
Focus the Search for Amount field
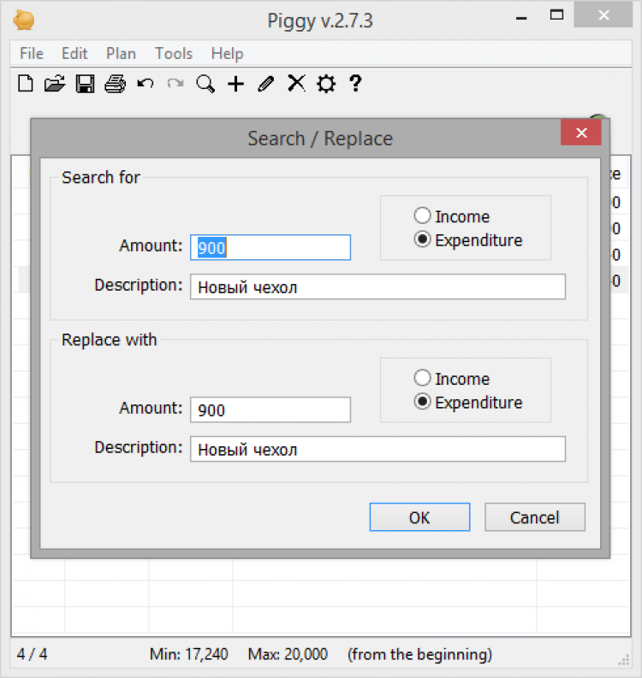tap(270, 247)
